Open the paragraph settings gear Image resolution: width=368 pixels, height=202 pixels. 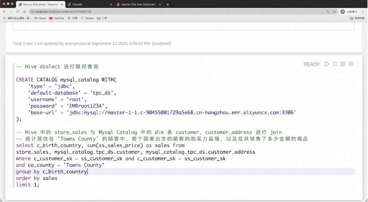[351, 64]
